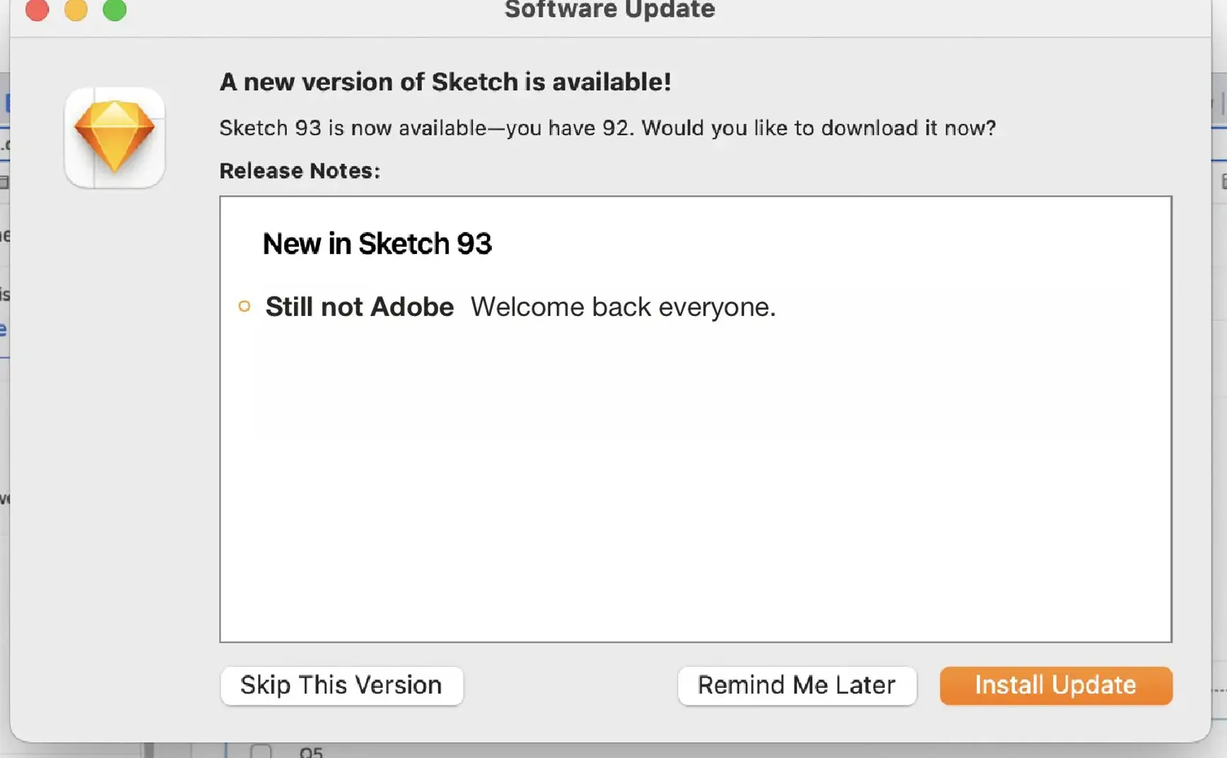Click the 'A new version of Sketch' heading
Screen dimensions: 1227x758
[445, 82]
